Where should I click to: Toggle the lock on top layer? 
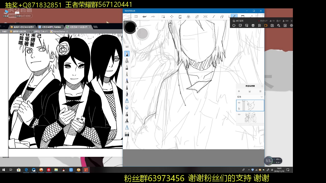click(239, 109)
